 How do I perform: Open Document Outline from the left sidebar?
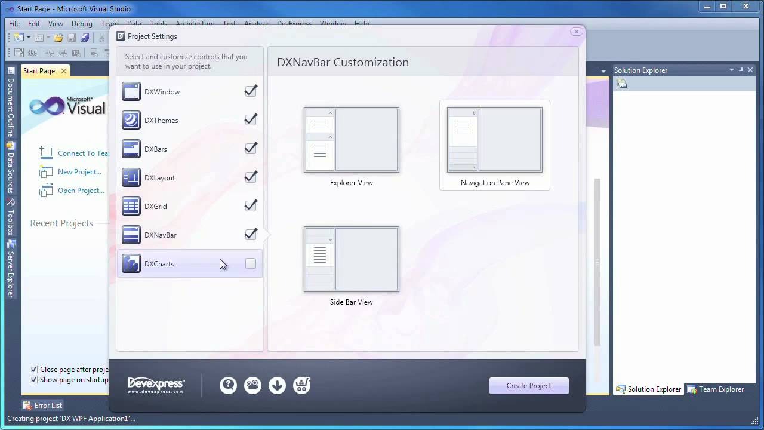click(x=10, y=103)
